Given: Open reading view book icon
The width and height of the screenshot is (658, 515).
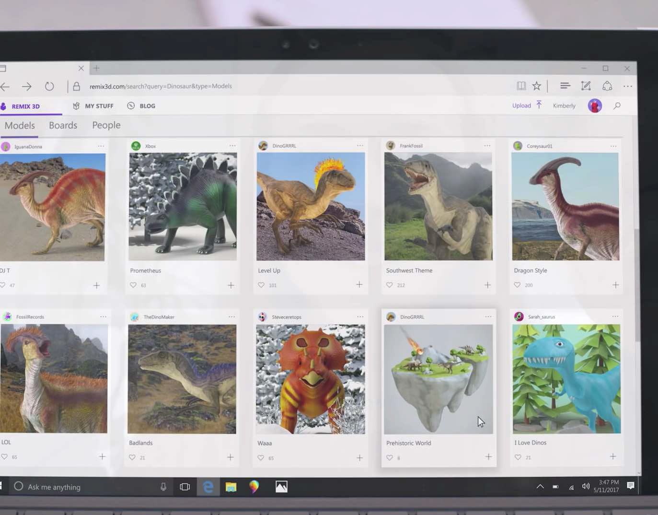Looking at the screenshot, I should [x=521, y=86].
